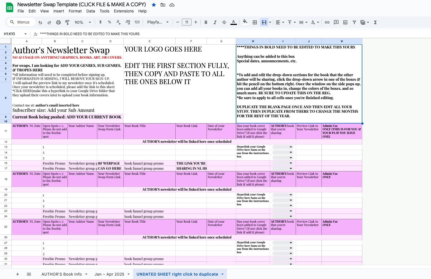The image size is (431, 279).
Task: Increase font size with plus button
Action: [x=196, y=22]
